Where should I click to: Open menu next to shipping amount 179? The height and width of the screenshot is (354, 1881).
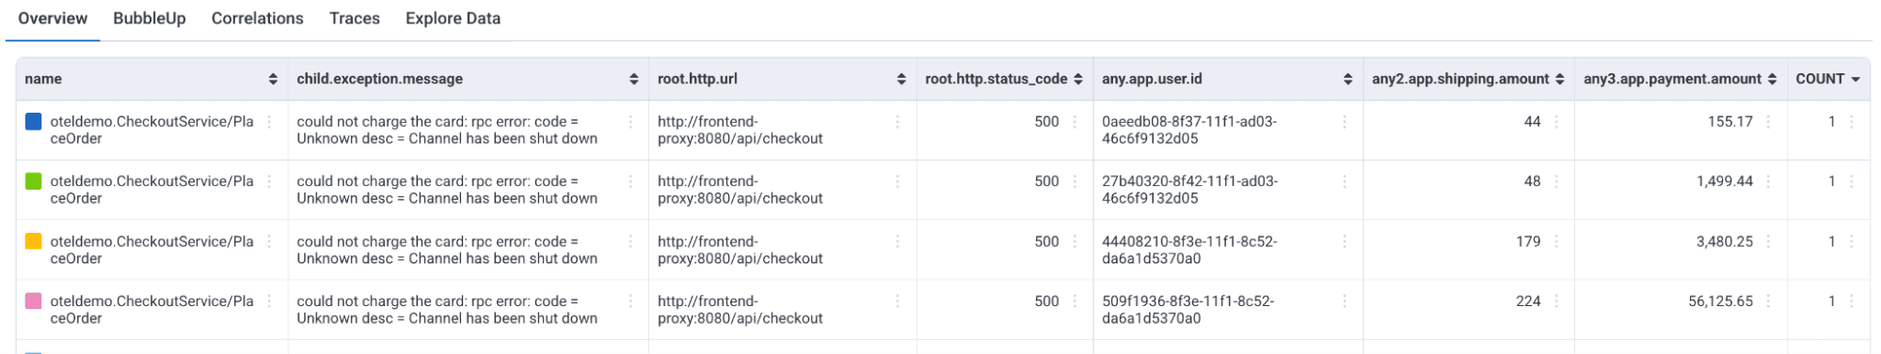[1556, 242]
